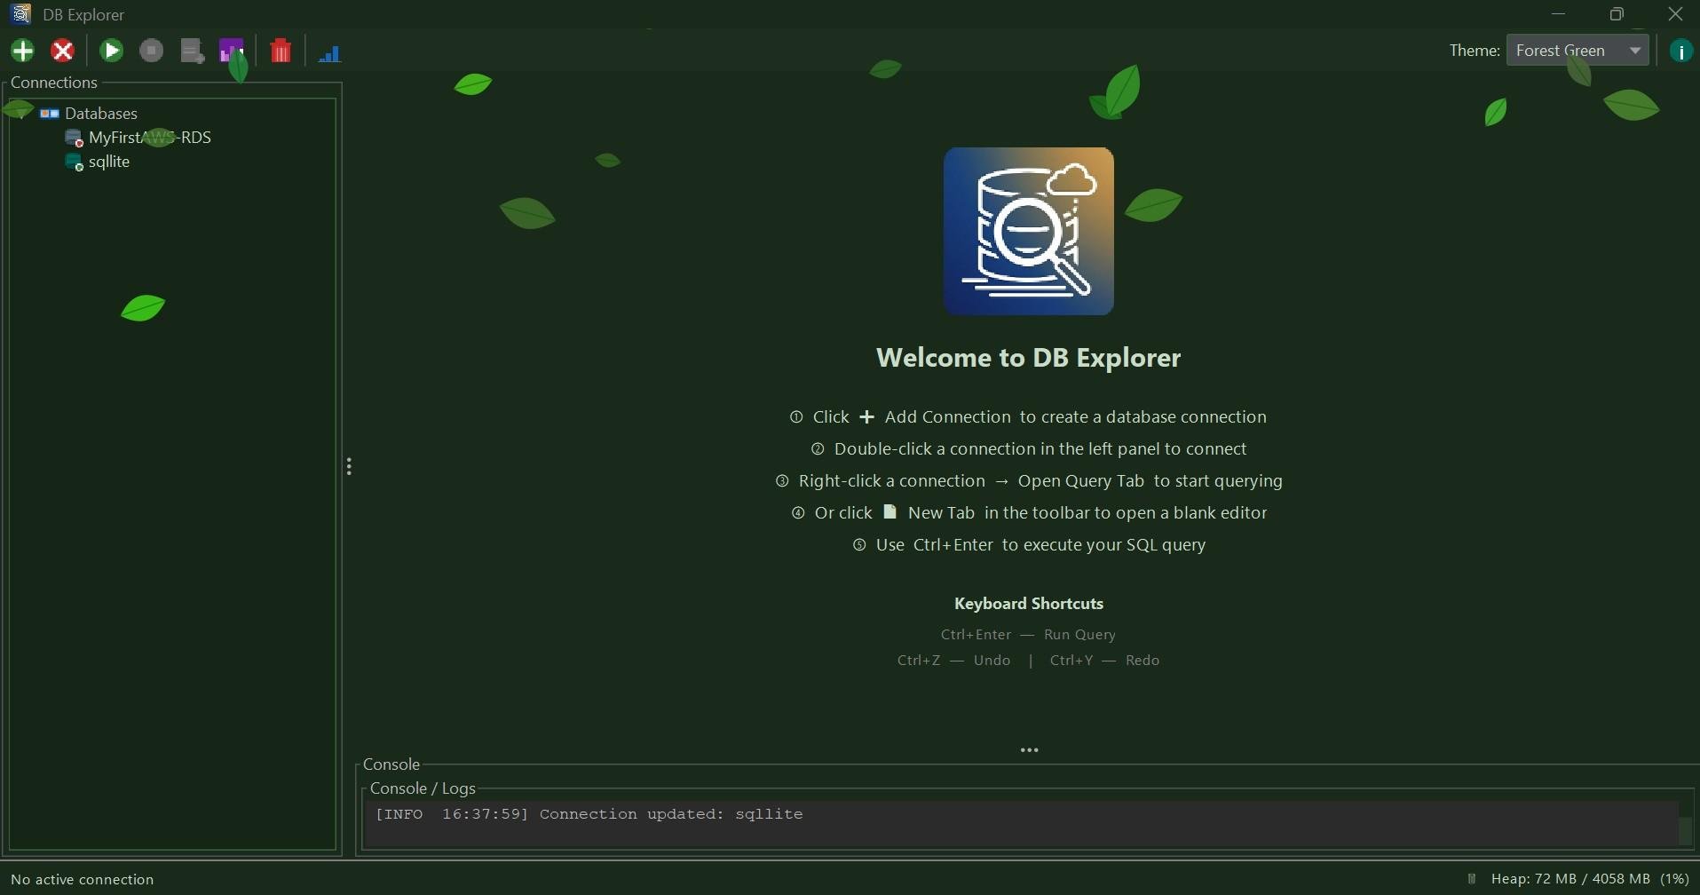
Task: Click the DB Explorer title bar app icon
Action: [21, 14]
